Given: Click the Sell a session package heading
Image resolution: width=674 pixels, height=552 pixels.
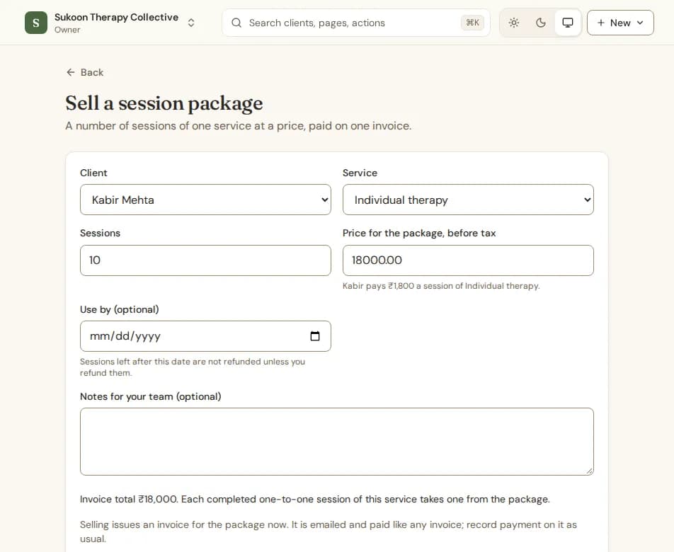Looking at the screenshot, I should 164,103.
